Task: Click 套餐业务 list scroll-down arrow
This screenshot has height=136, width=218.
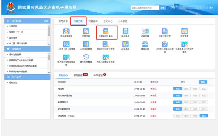Action: point(49,73)
